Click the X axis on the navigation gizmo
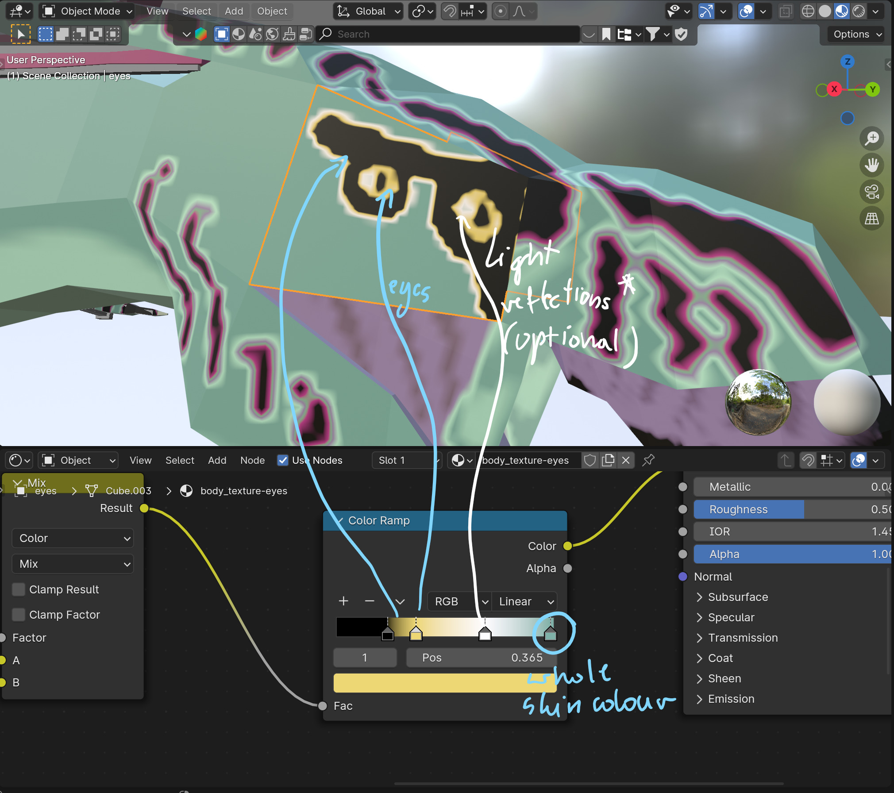The width and height of the screenshot is (894, 793). click(x=834, y=89)
